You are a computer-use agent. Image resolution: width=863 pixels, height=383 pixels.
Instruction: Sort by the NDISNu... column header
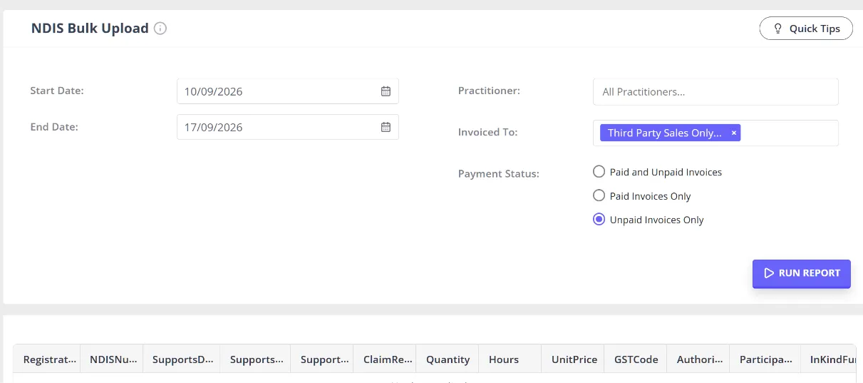(x=113, y=359)
